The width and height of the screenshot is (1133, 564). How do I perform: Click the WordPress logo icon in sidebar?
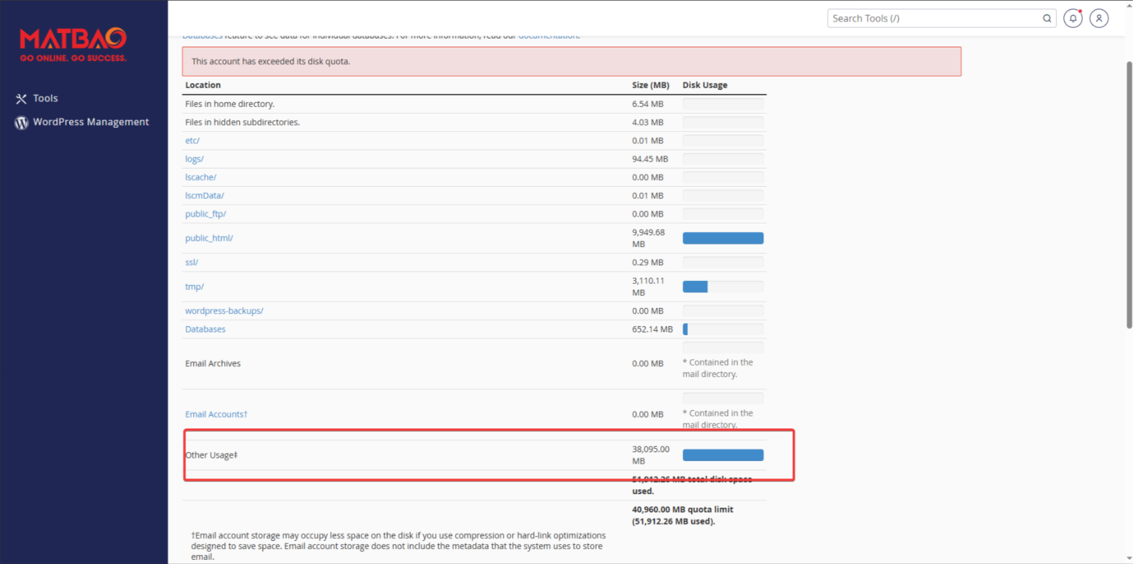22,123
